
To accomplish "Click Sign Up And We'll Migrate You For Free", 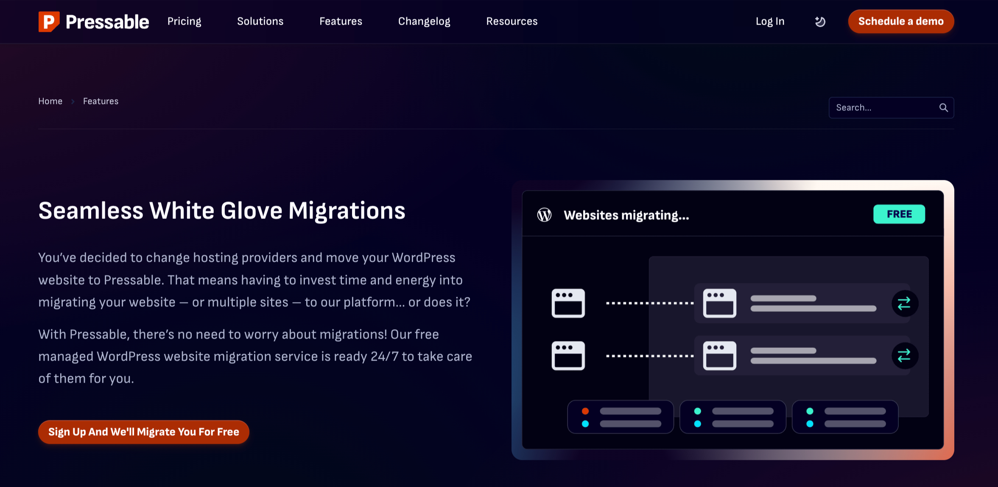I will click(143, 432).
